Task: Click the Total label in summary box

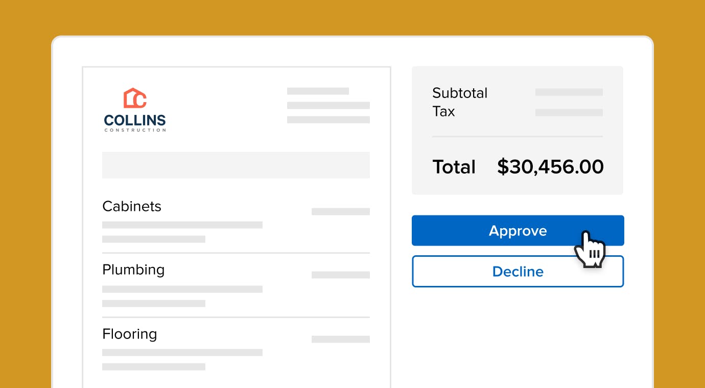Action: (454, 167)
